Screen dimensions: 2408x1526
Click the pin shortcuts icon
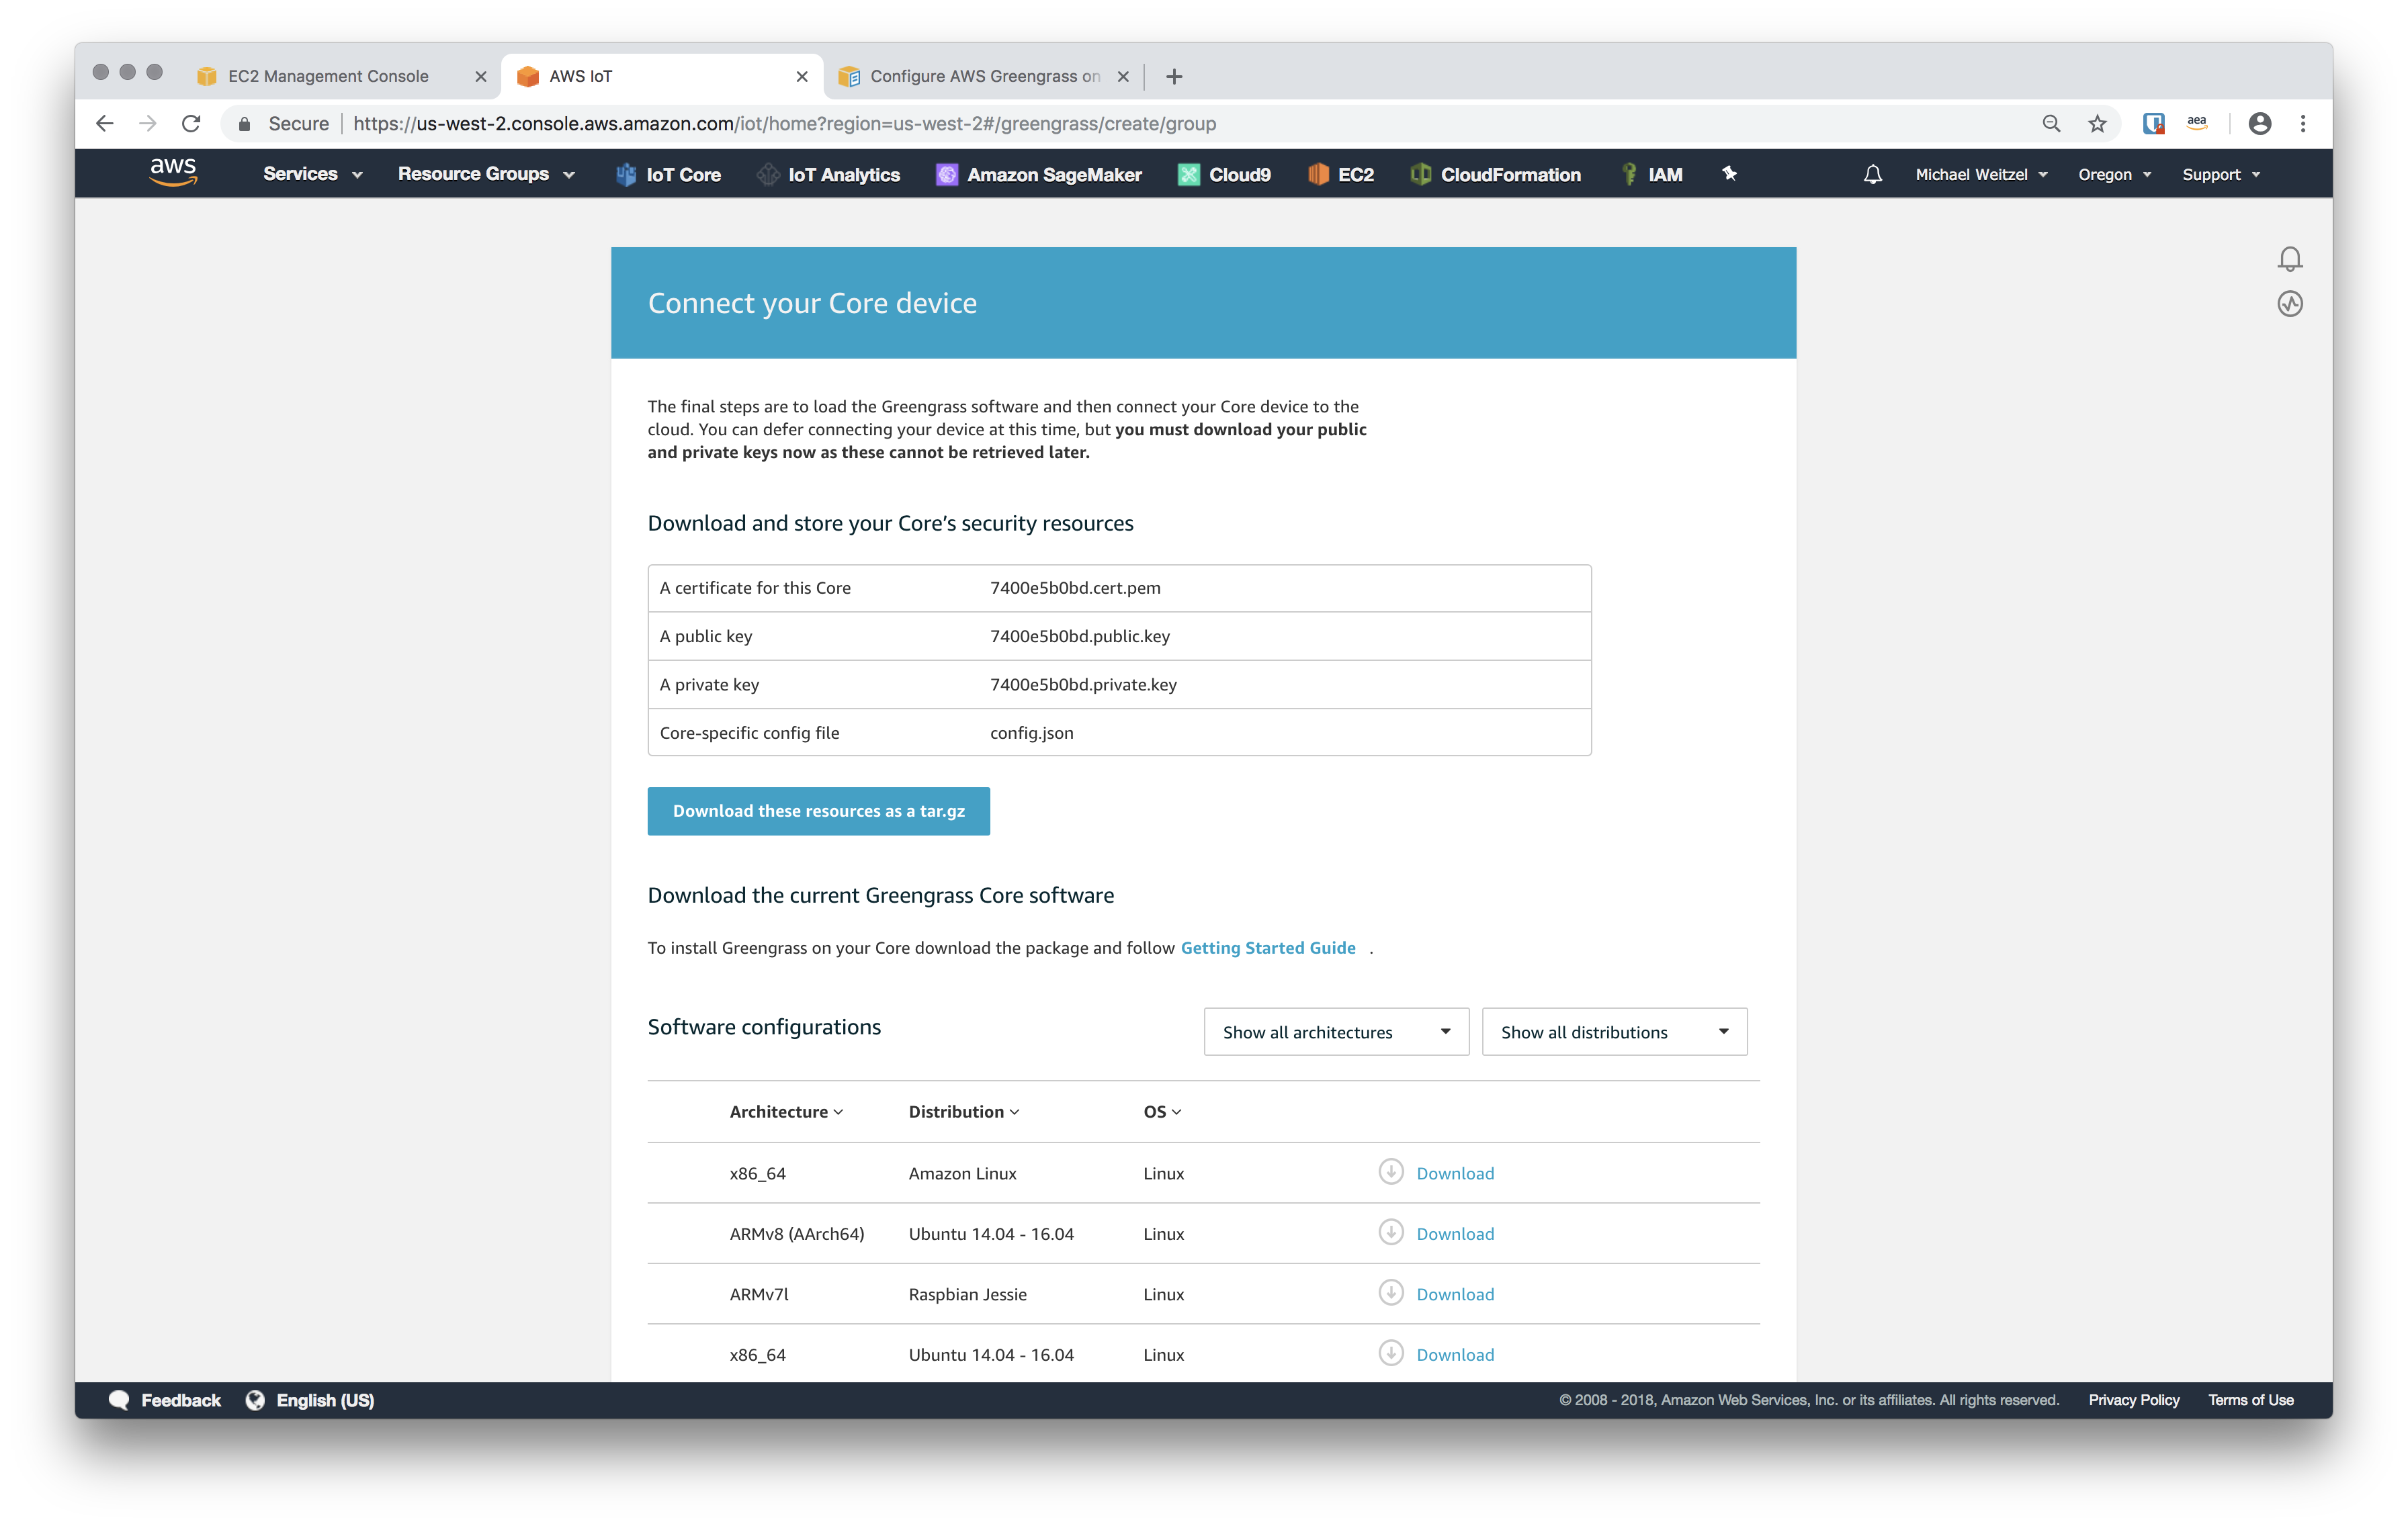point(1729,173)
